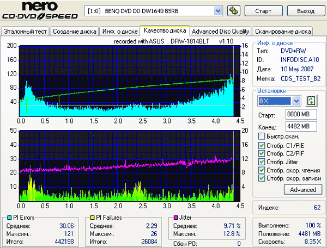The height and width of the screenshot is (248, 327).
Task: Click the refresh speed settings icon
Action: click(311, 101)
